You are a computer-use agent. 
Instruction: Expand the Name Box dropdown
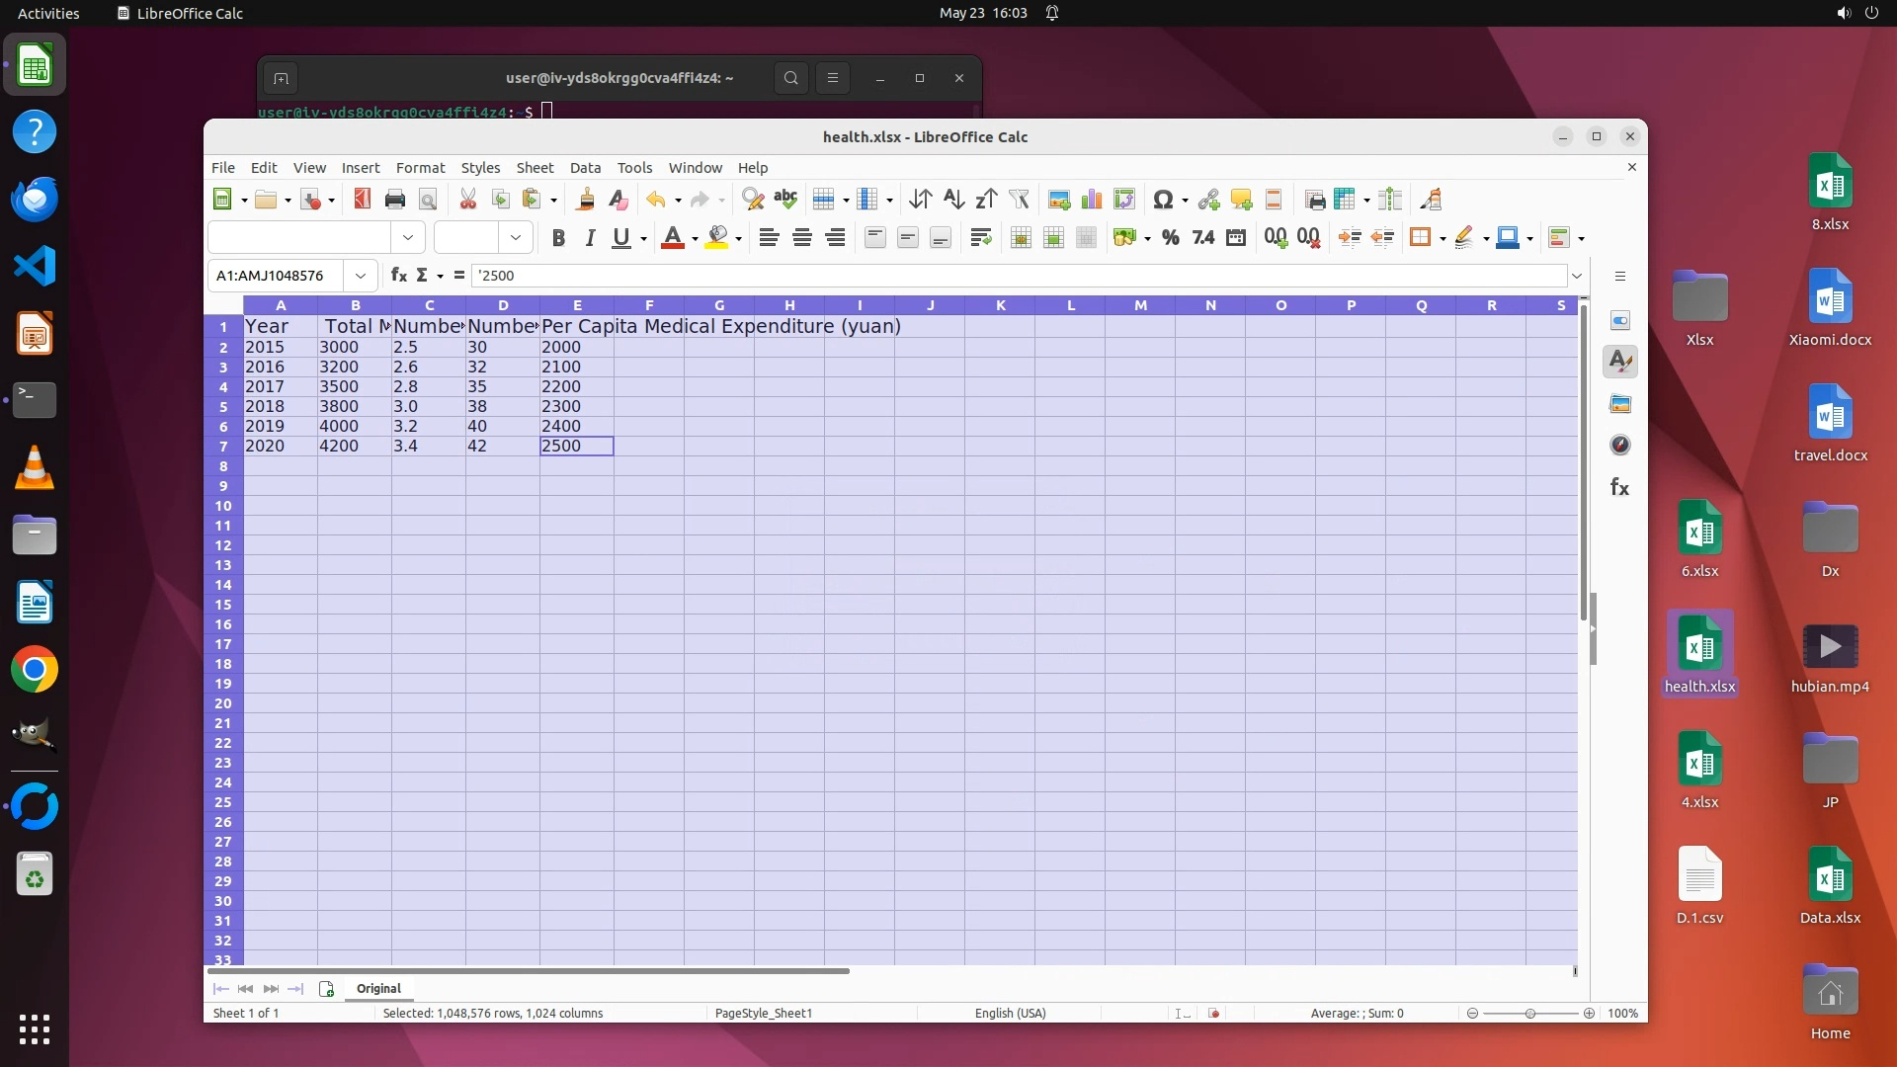(361, 276)
